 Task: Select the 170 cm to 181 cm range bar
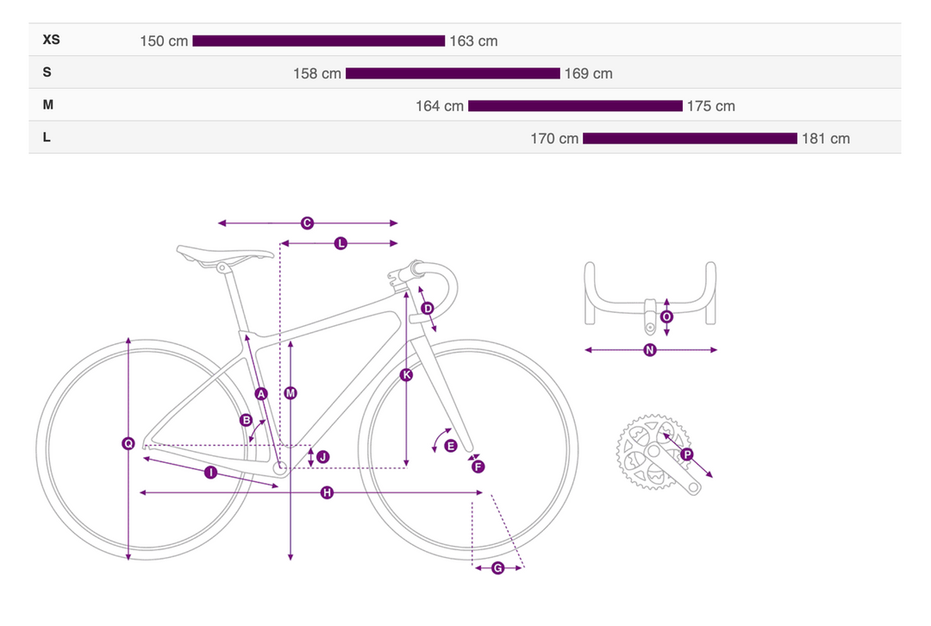click(x=690, y=138)
